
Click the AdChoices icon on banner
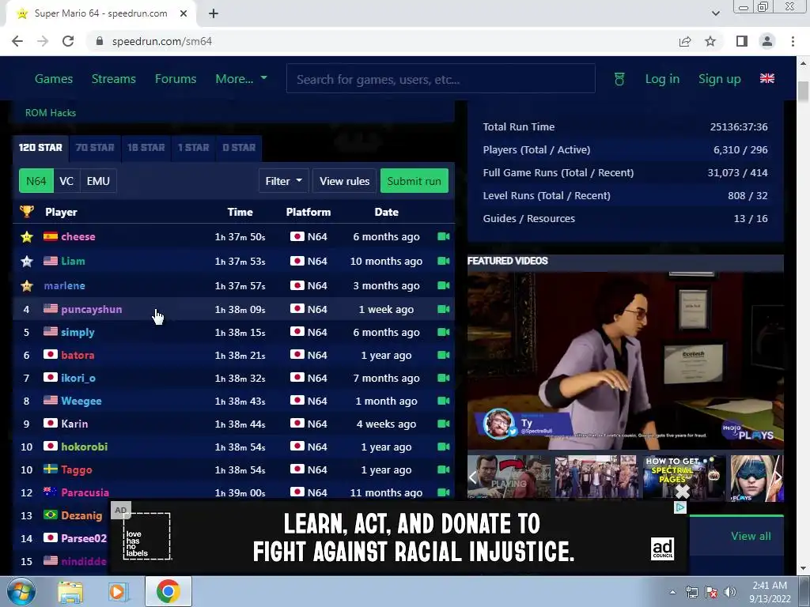[x=681, y=507]
